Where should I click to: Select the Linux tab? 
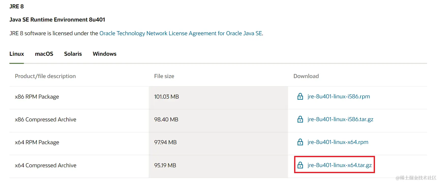pyautogui.click(x=17, y=54)
